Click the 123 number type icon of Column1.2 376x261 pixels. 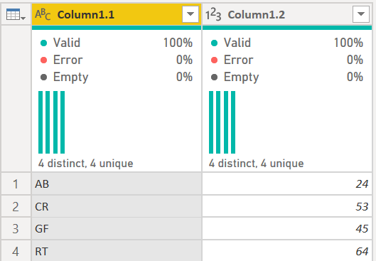click(213, 15)
